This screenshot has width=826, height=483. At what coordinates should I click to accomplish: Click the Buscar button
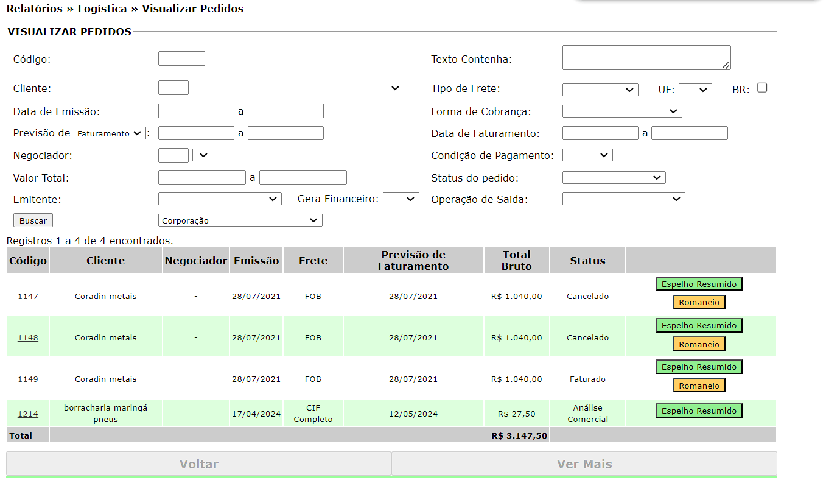(33, 220)
